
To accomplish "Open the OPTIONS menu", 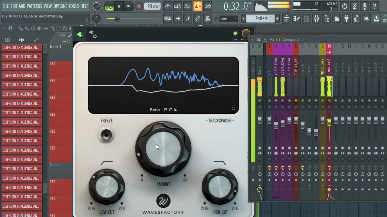I will [60, 6].
